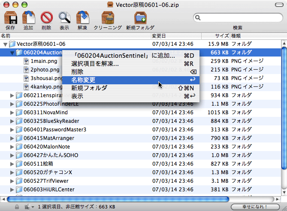Expand the 060603HiURLCenter folder triangle
Viewport: 287px width, 211px height.
pos(12,190)
